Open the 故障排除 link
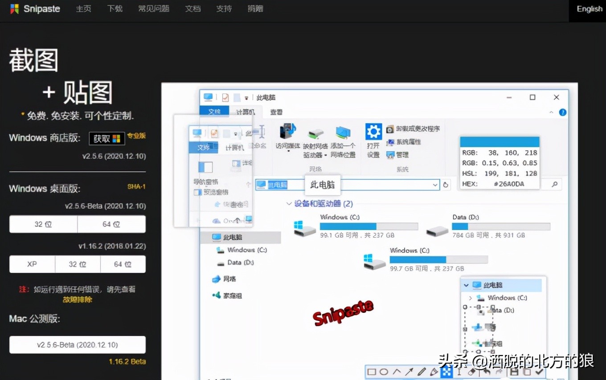Viewport: 606px width, 380px height. [x=78, y=300]
